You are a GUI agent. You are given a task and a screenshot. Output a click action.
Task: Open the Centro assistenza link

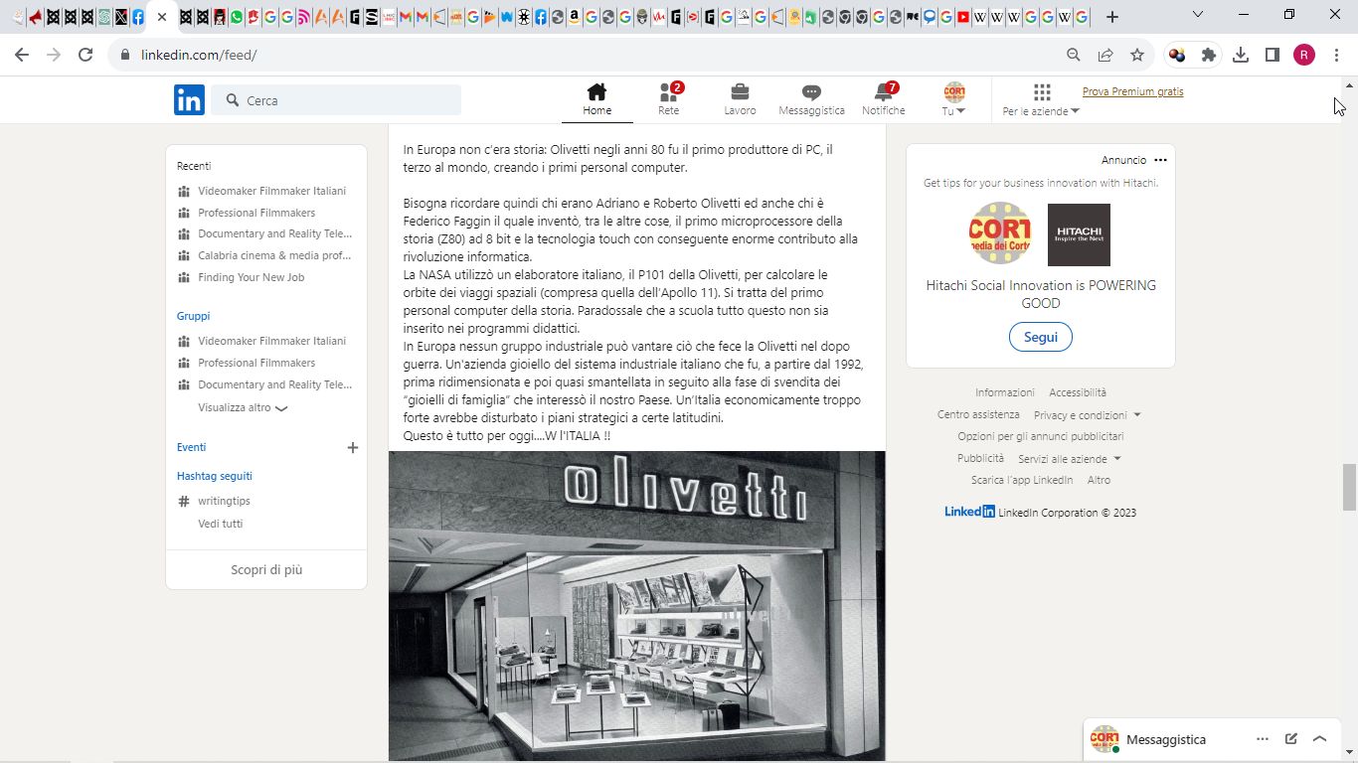[978, 414]
